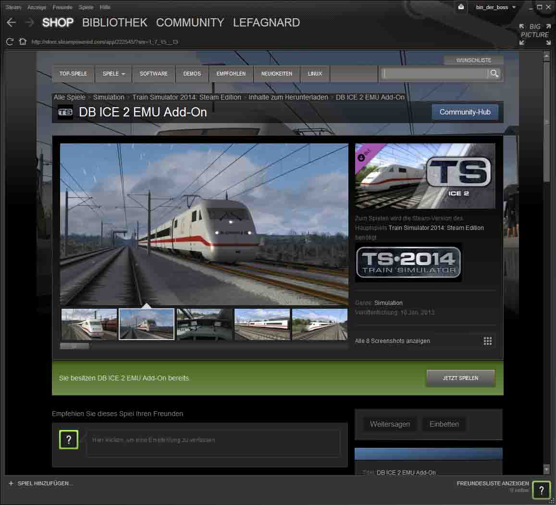Open the Community-Hub button

(x=465, y=112)
